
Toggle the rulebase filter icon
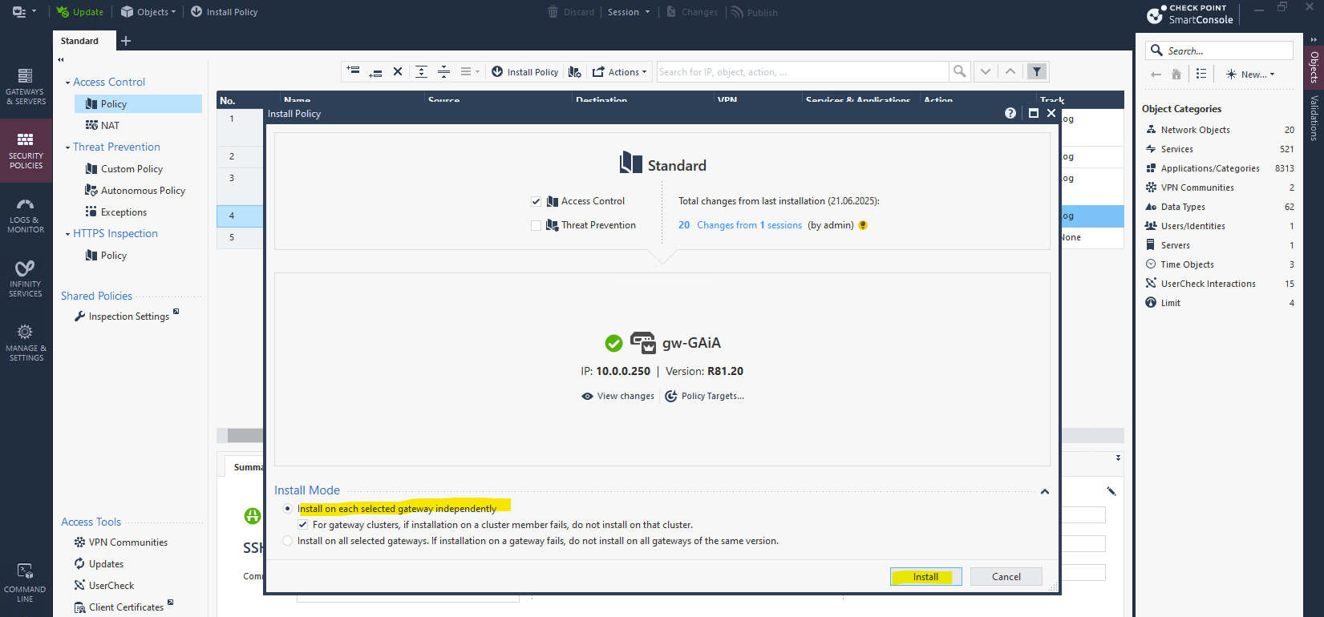click(x=1037, y=71)
